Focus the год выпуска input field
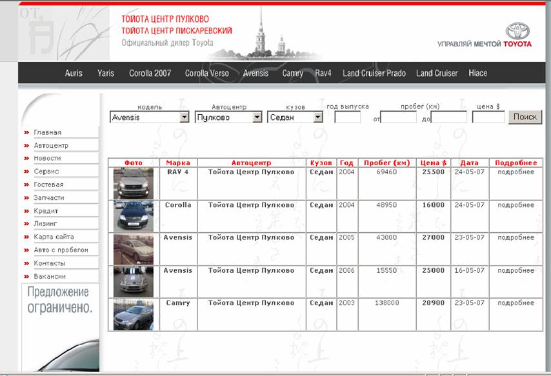The height and width of the screenshot is (376, 551). 348,117
